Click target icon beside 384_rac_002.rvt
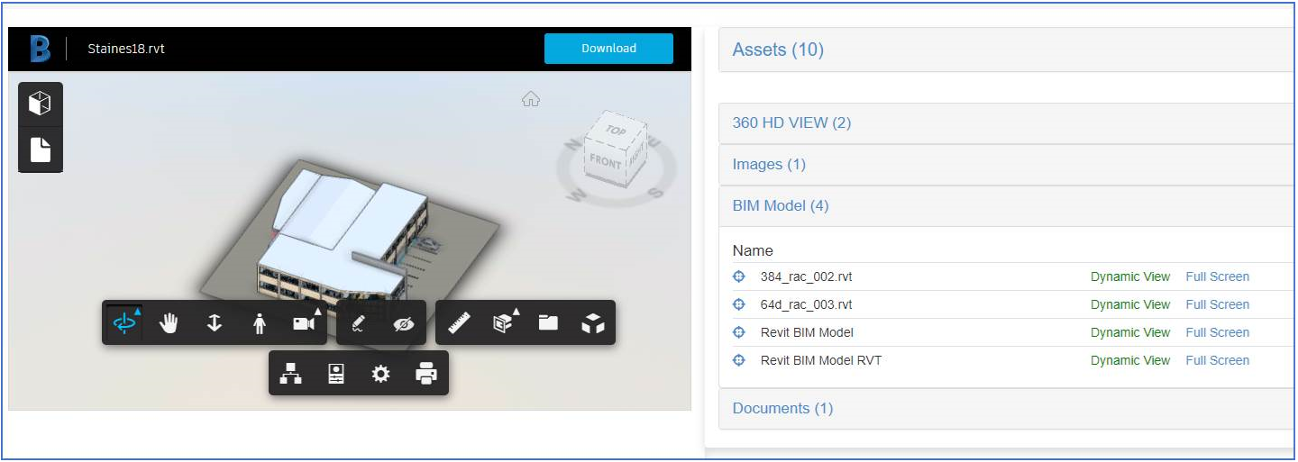The height and width of the screenshot is (462, 1298). pos(739,276)
